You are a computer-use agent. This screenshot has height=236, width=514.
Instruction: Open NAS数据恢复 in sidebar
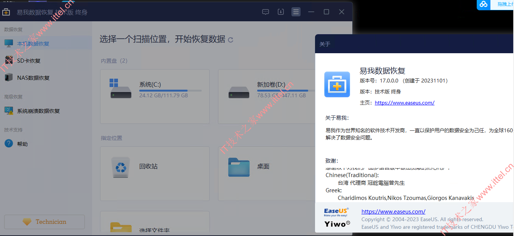coord(46,78)
